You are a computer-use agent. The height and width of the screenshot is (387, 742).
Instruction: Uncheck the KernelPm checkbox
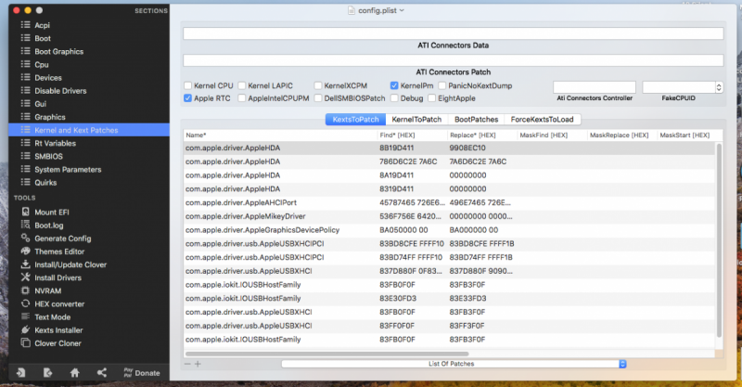394,85
